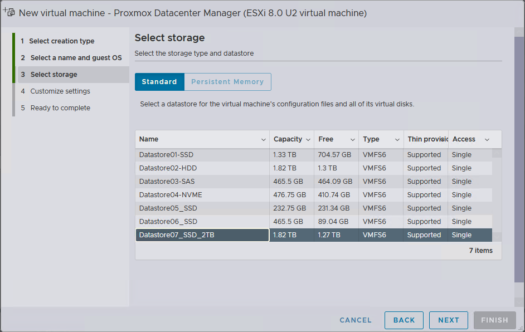
Task: Go to step 1 Select creation type
Action: [61, 41]
